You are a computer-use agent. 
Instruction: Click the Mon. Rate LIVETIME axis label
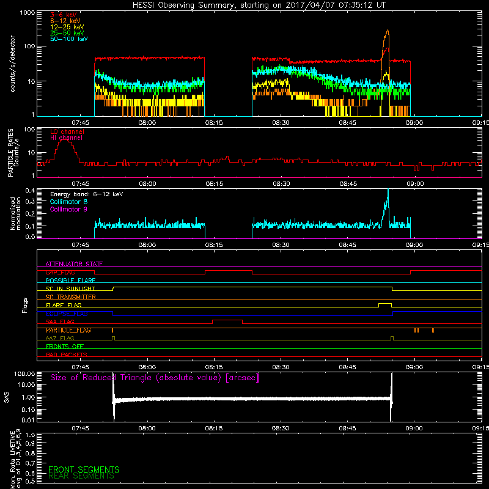(x=15, y=459)
